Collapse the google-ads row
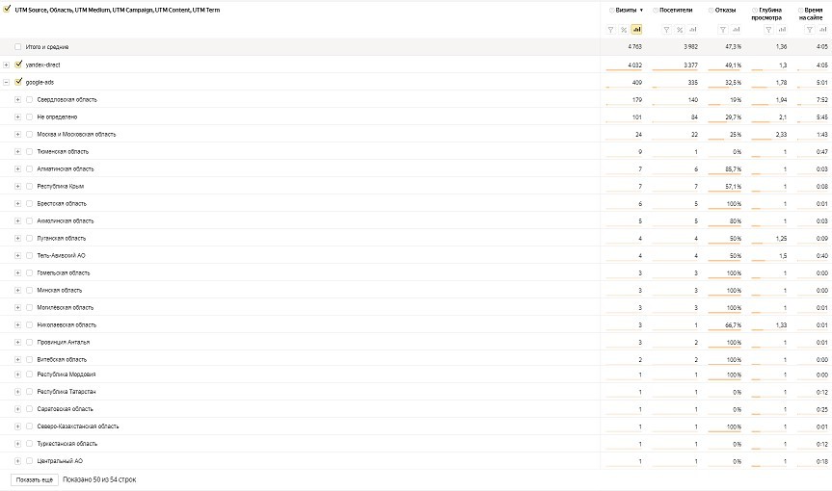Screen dimensions: 832x491 [x=6, y=82]
